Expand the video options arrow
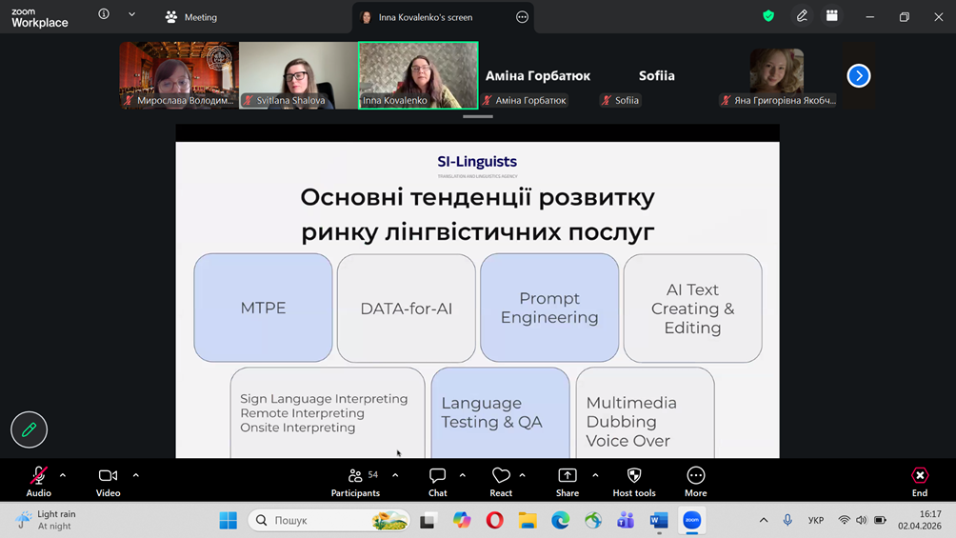956x538 pixels. tap(136, 475)
